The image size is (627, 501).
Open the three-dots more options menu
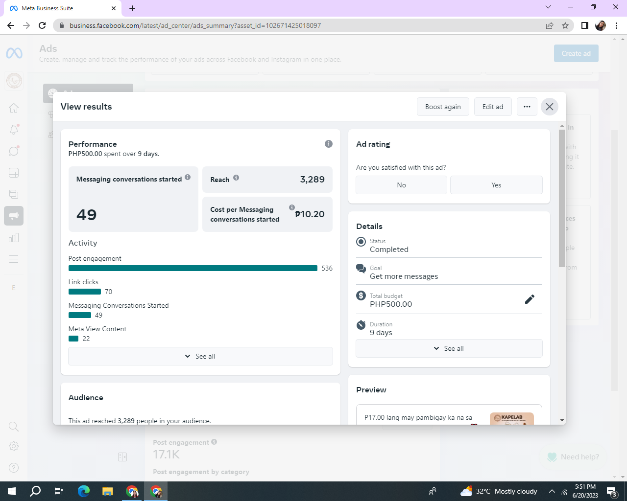pyautogui.click(x=527, y=107)
